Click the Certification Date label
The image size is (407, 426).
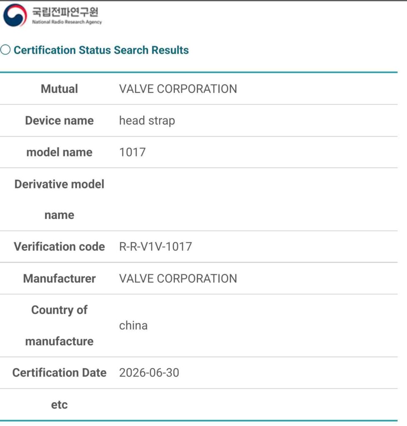pos(59,372)
